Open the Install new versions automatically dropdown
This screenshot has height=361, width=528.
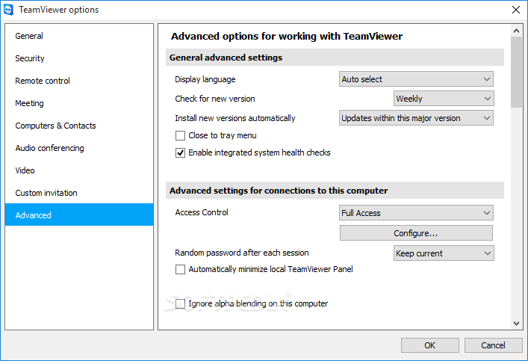tap(416, 118)
